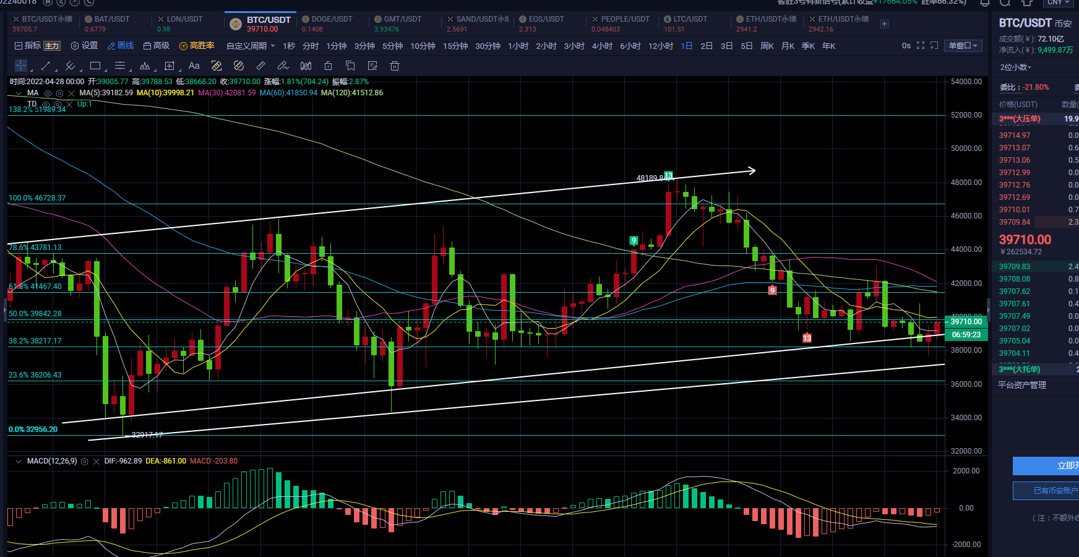The image size is (1079, 557).
Task: Click the lock drawings icon
Action: [x=328, y=66]
